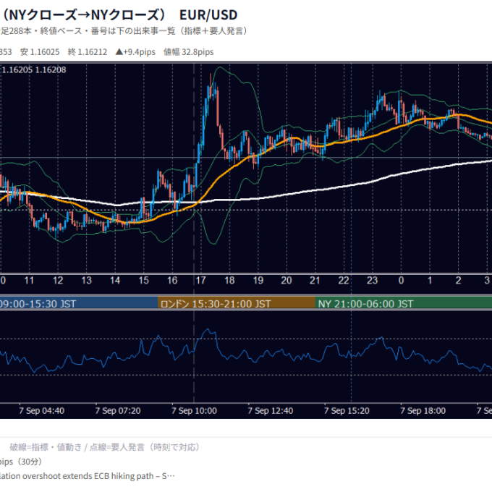Select the ロンドン 15:30-21:00 JST session bar
This screenshot has width=492, height=492.
[x=237, y=303]
